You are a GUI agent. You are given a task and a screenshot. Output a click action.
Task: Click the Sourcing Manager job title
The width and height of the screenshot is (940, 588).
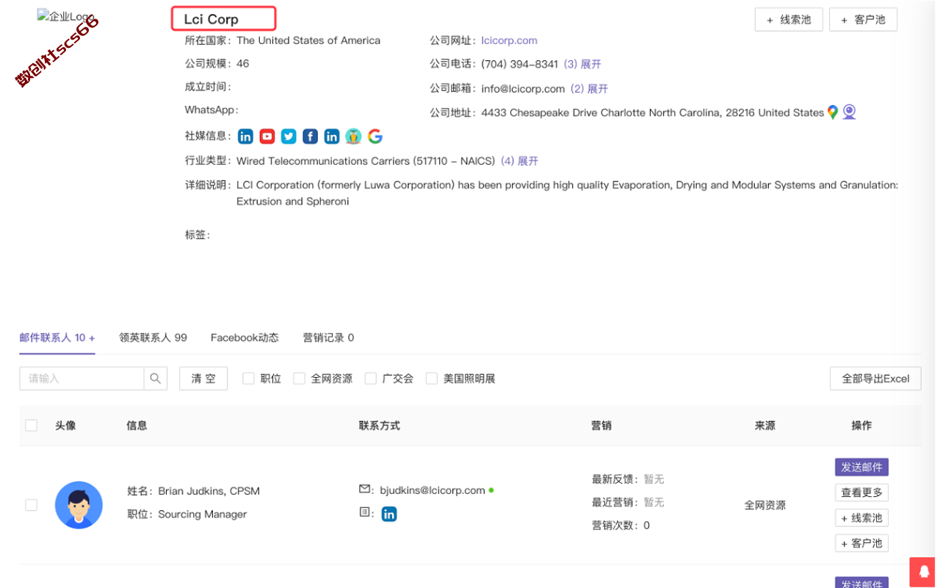point(203,514)
